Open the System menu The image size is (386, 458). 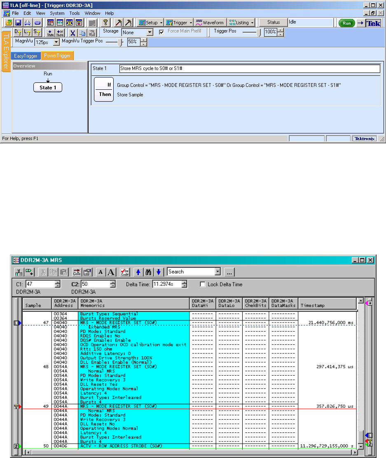(57, 13)
